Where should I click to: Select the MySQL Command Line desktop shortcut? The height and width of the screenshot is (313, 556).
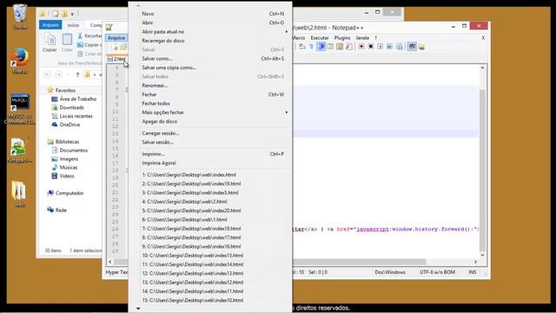pos(19,109)
